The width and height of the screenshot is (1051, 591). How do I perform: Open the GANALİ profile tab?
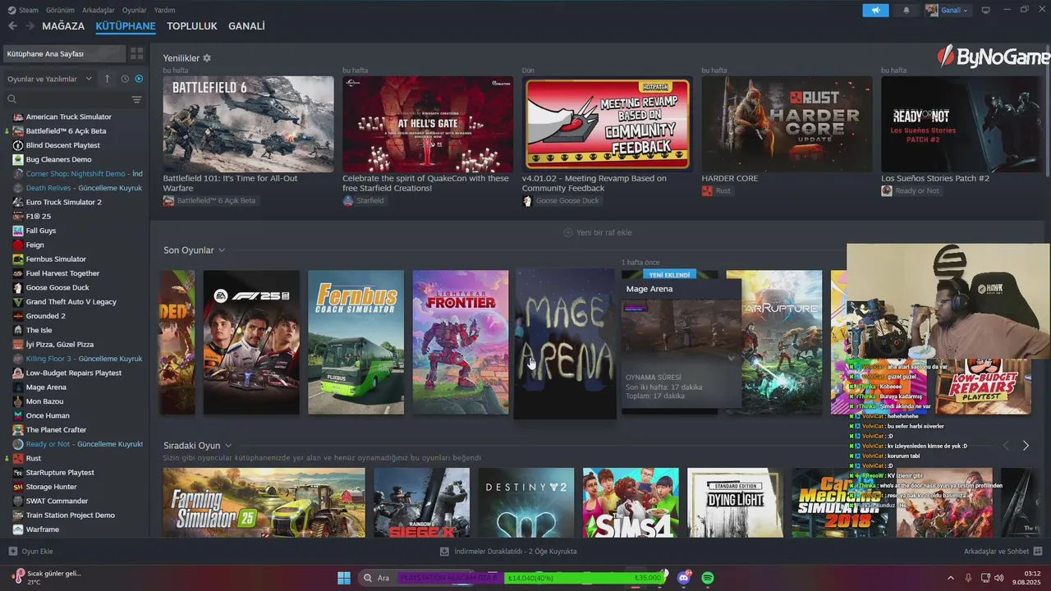point(246,26)
